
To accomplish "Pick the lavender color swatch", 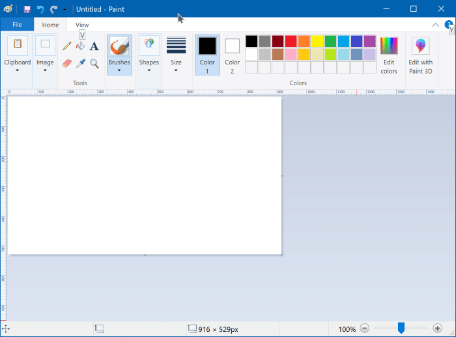I will [370, 55].
